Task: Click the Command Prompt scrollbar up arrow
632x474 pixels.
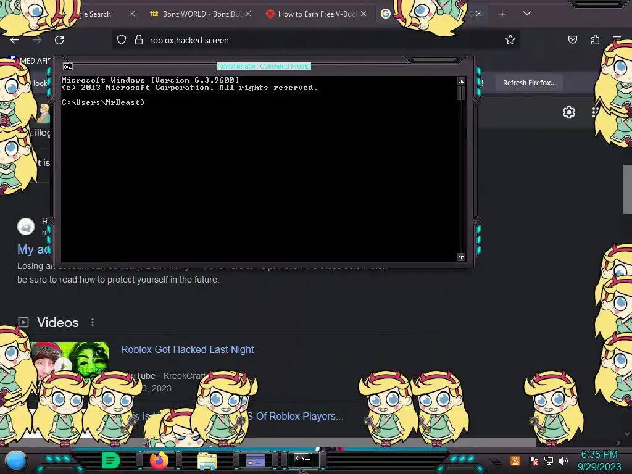Action: [x=461, y=82]
